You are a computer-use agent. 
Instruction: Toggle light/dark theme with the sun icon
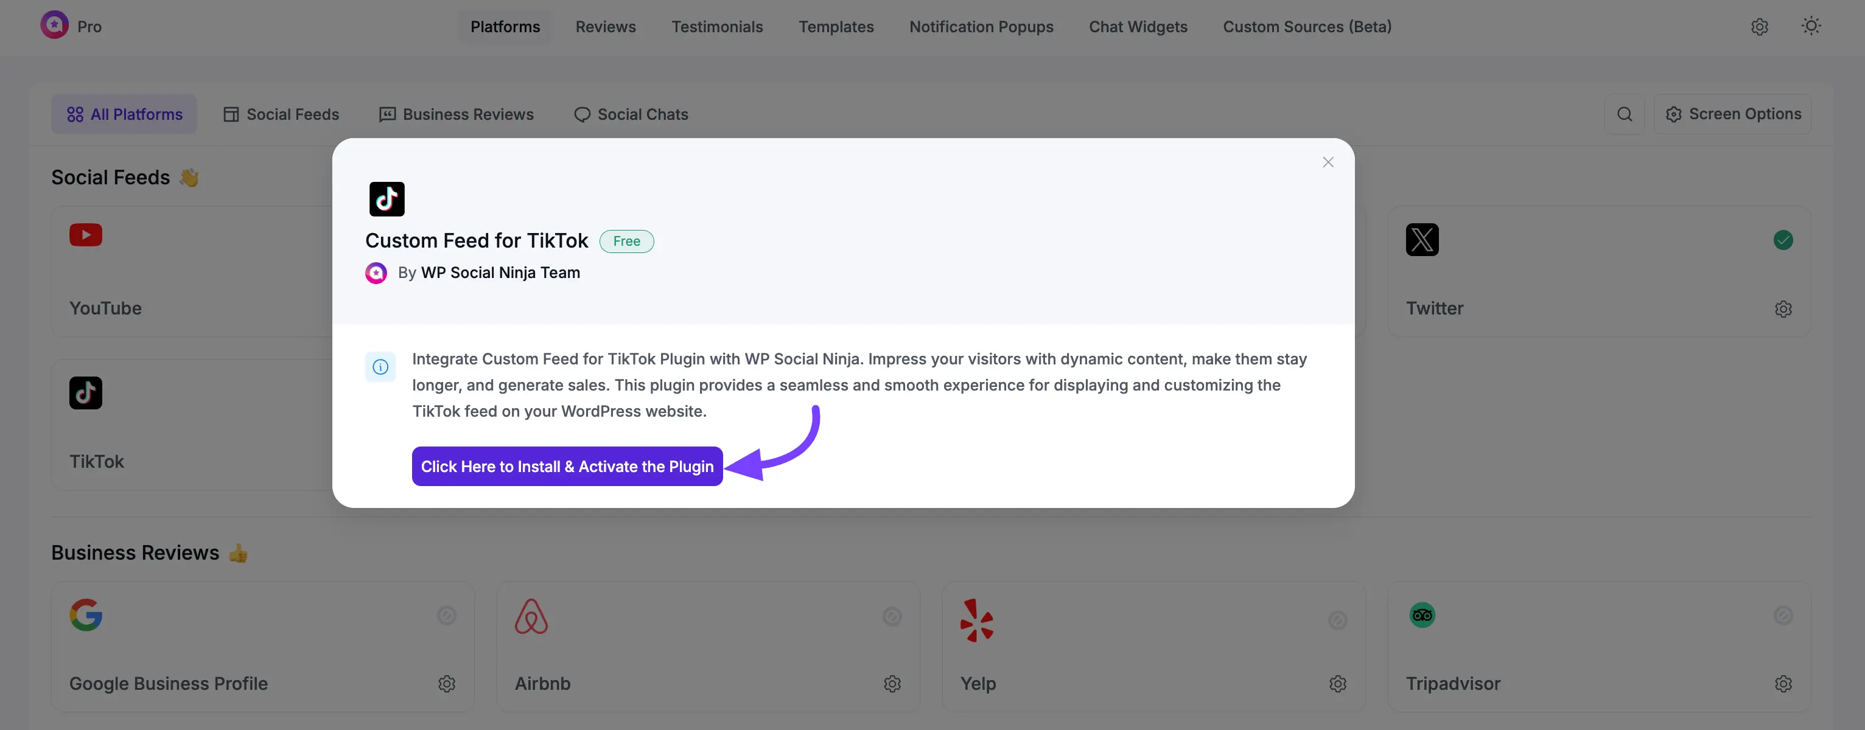tap(1810, 26)
